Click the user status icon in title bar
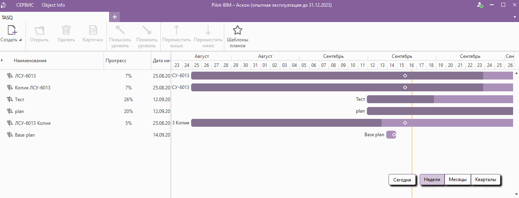519x198 pixels. [480, 5]
